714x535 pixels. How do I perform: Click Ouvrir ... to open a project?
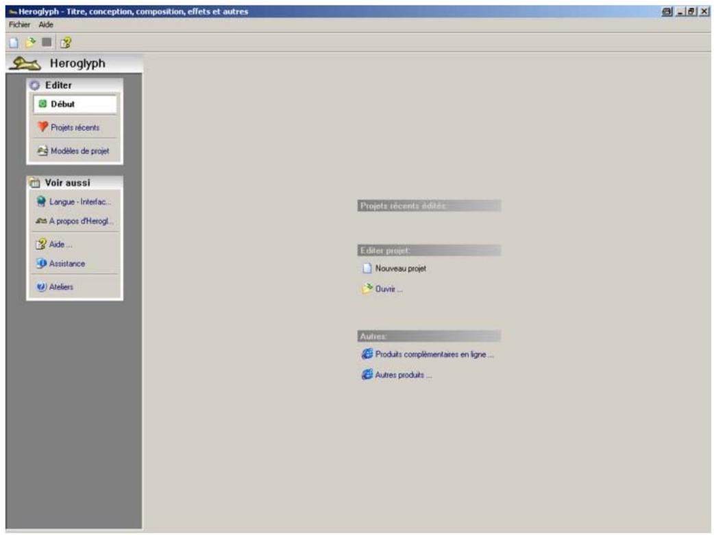(389, 289)
